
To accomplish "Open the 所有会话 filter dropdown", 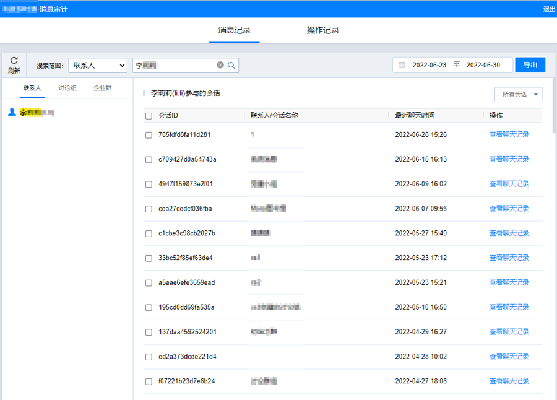I will tap(518, 94).
